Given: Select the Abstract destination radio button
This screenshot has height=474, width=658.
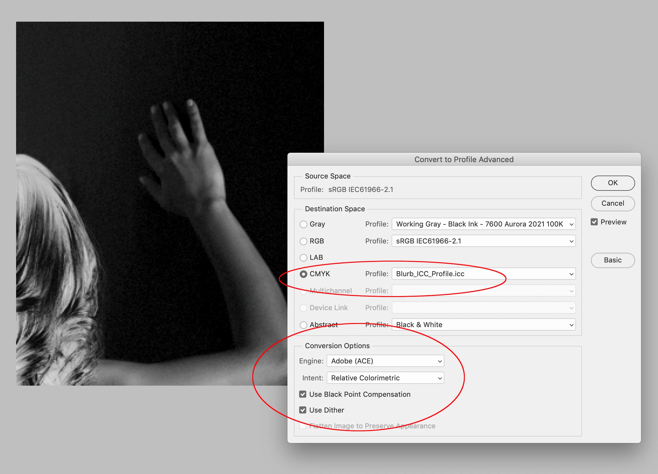Looking at the screenshot, I should point(304,325).
